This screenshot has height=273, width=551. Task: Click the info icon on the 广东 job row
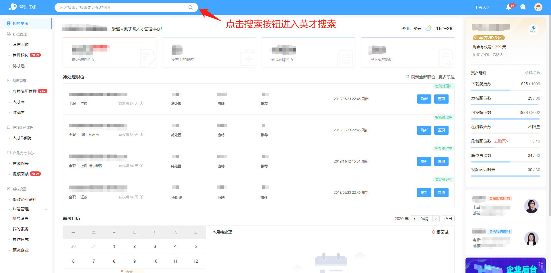coord(141,103)
